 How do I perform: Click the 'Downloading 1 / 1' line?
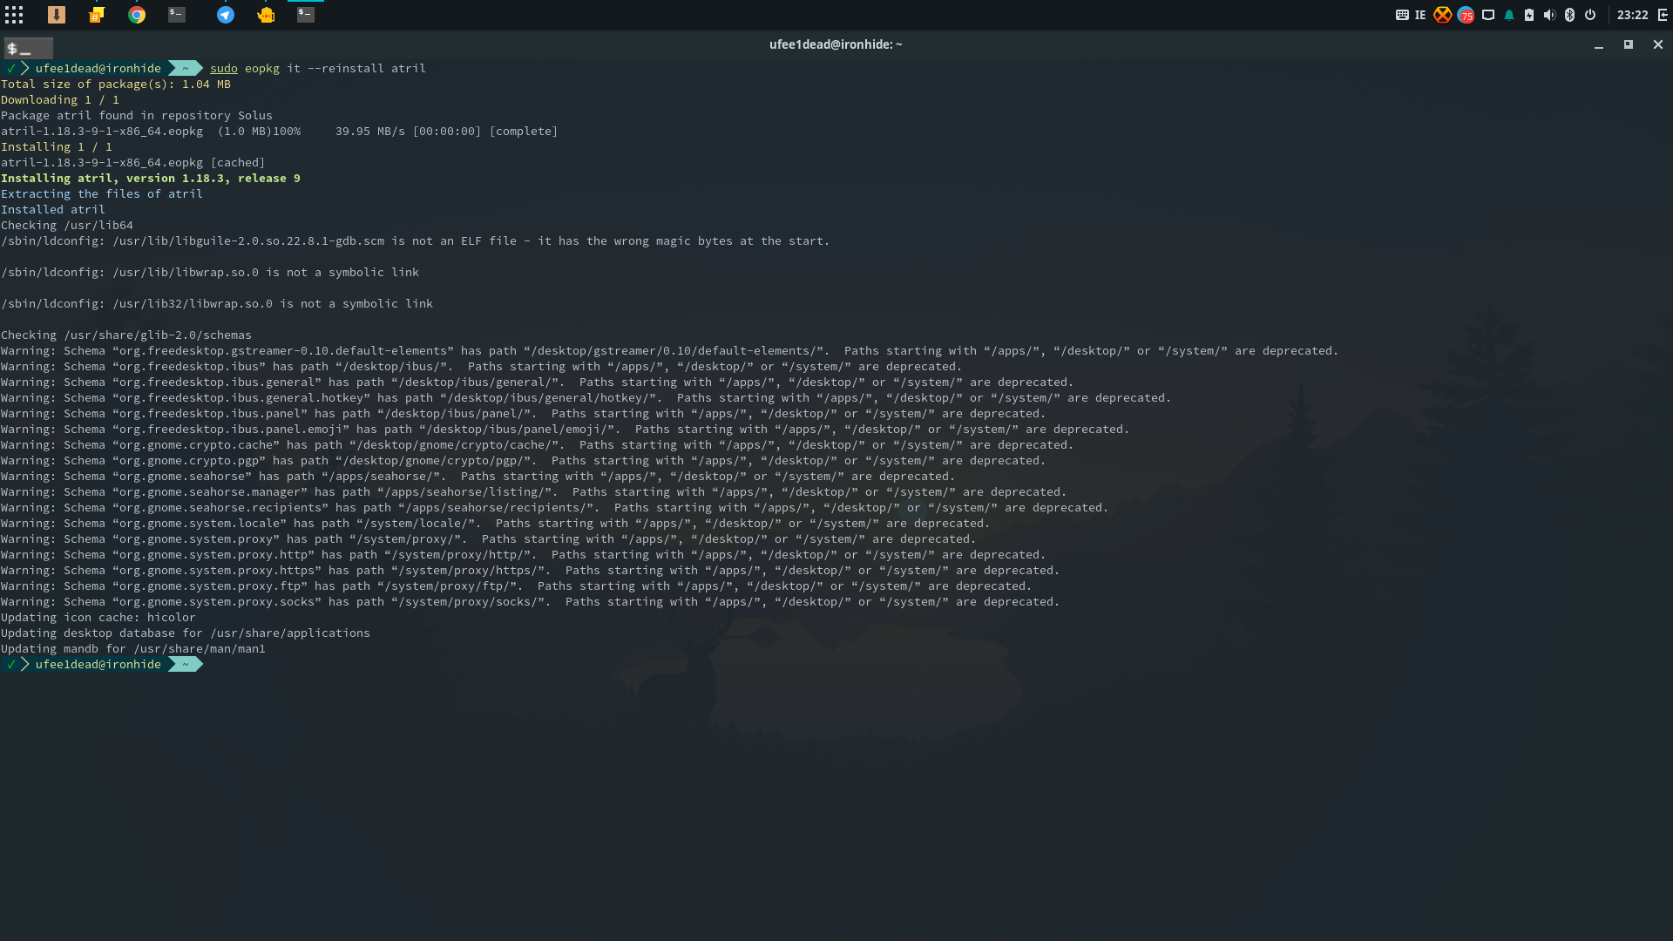coord(60,100)
